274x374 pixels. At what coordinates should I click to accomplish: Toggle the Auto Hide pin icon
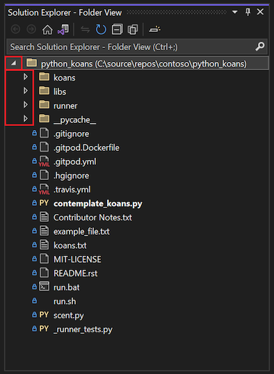[x=248, y=12]
